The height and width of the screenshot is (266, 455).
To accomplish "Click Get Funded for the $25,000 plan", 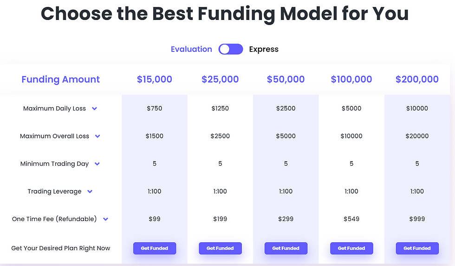I will point(220,248).
